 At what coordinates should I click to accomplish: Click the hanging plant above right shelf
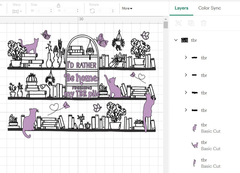click(119, 40)
